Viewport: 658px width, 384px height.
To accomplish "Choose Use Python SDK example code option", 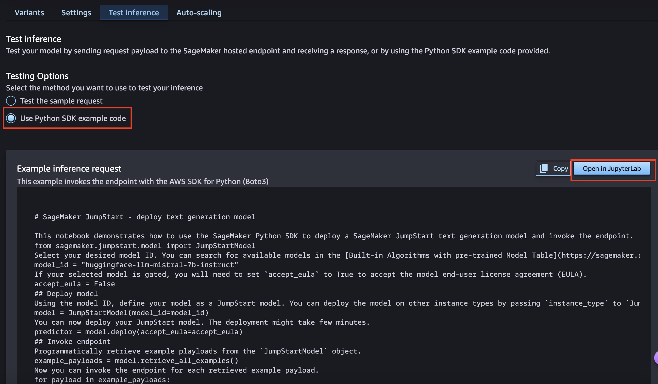I will (11, 118).
